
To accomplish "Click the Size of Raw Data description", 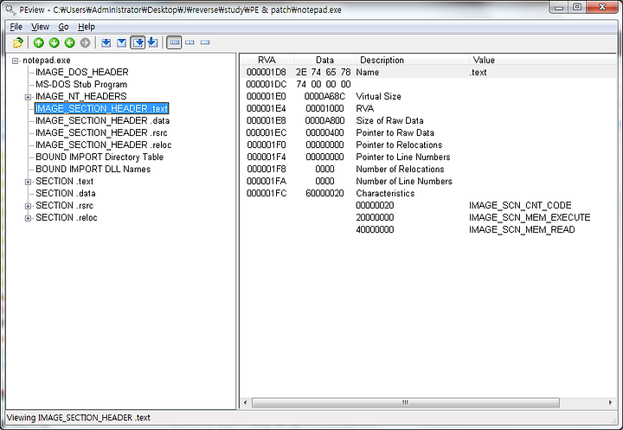I will (389, 121).
